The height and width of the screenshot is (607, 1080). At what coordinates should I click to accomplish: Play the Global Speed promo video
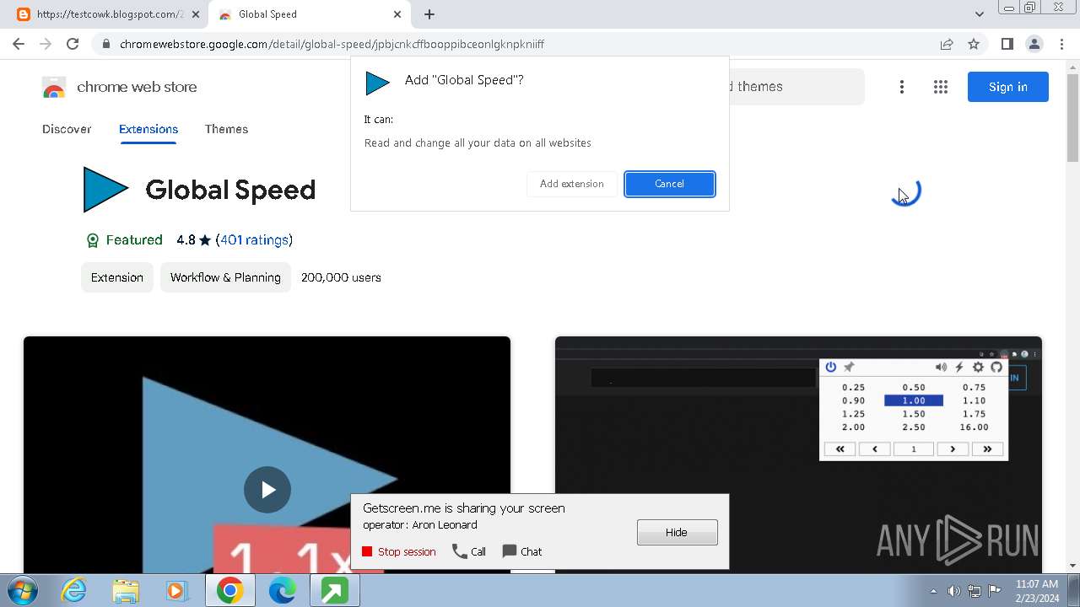click(267, 490)
